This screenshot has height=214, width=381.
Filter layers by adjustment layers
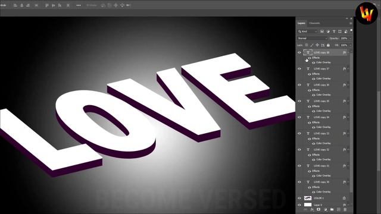328,32
